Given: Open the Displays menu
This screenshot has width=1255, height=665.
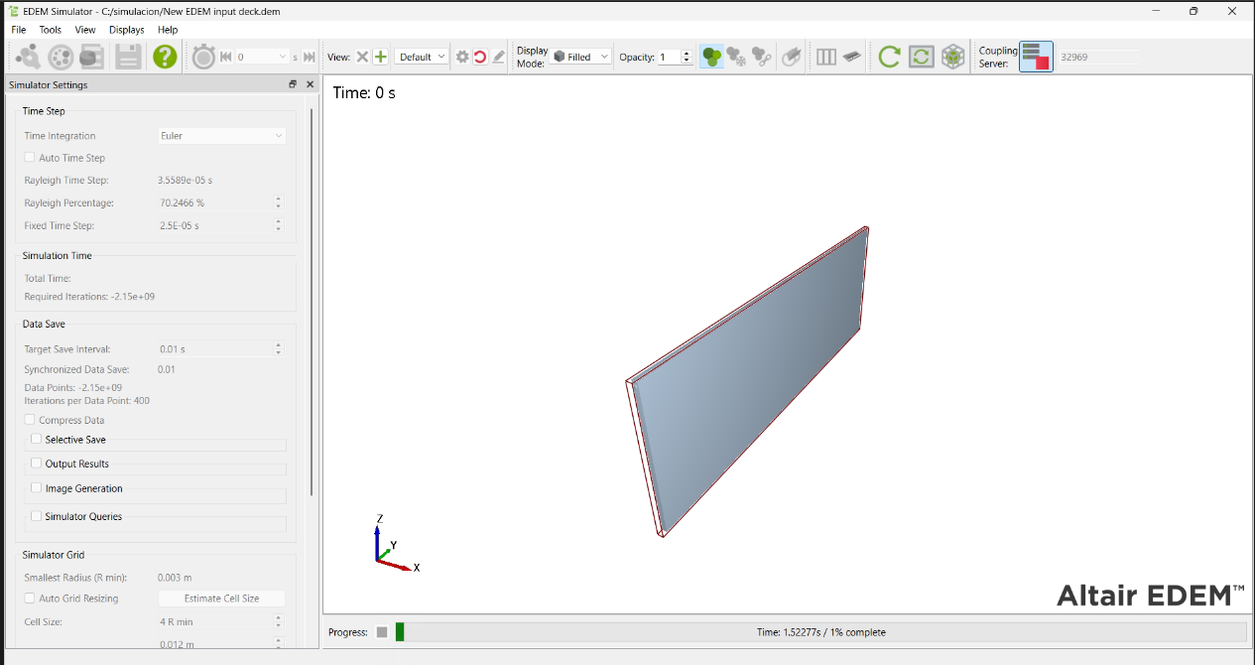Looking at the screenshot, I should click(127, 30).
